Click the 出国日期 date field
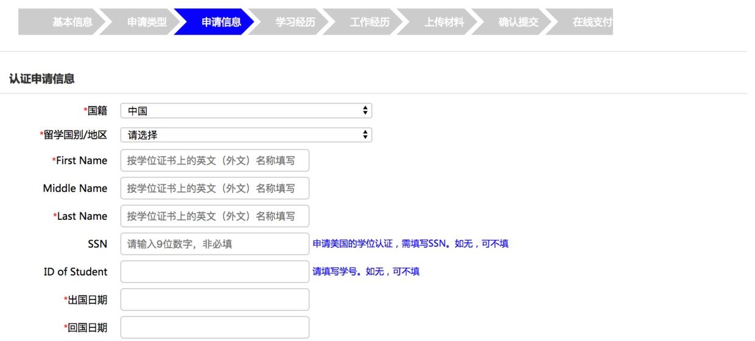The height and width of the screenshot is (341, 755). (215, 300)
